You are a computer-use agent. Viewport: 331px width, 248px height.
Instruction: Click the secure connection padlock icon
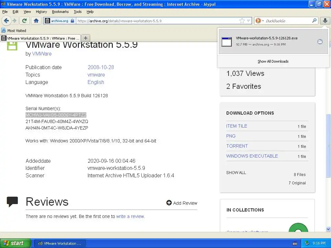[72, 21]
